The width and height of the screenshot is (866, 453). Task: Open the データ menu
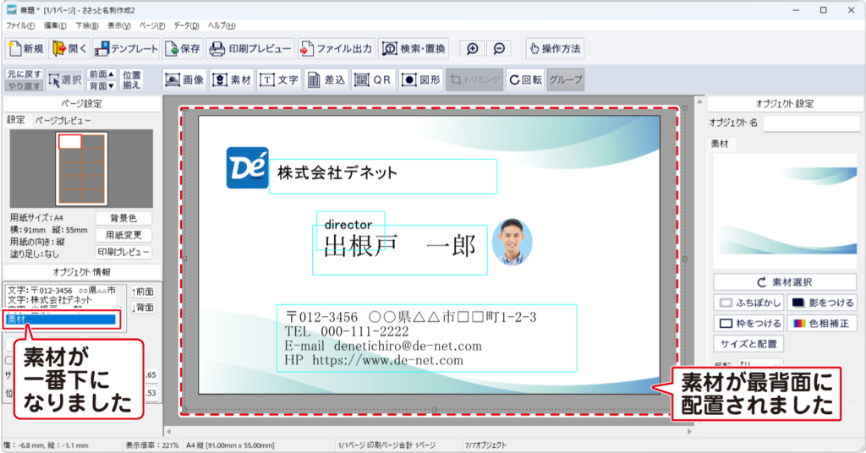186,26
